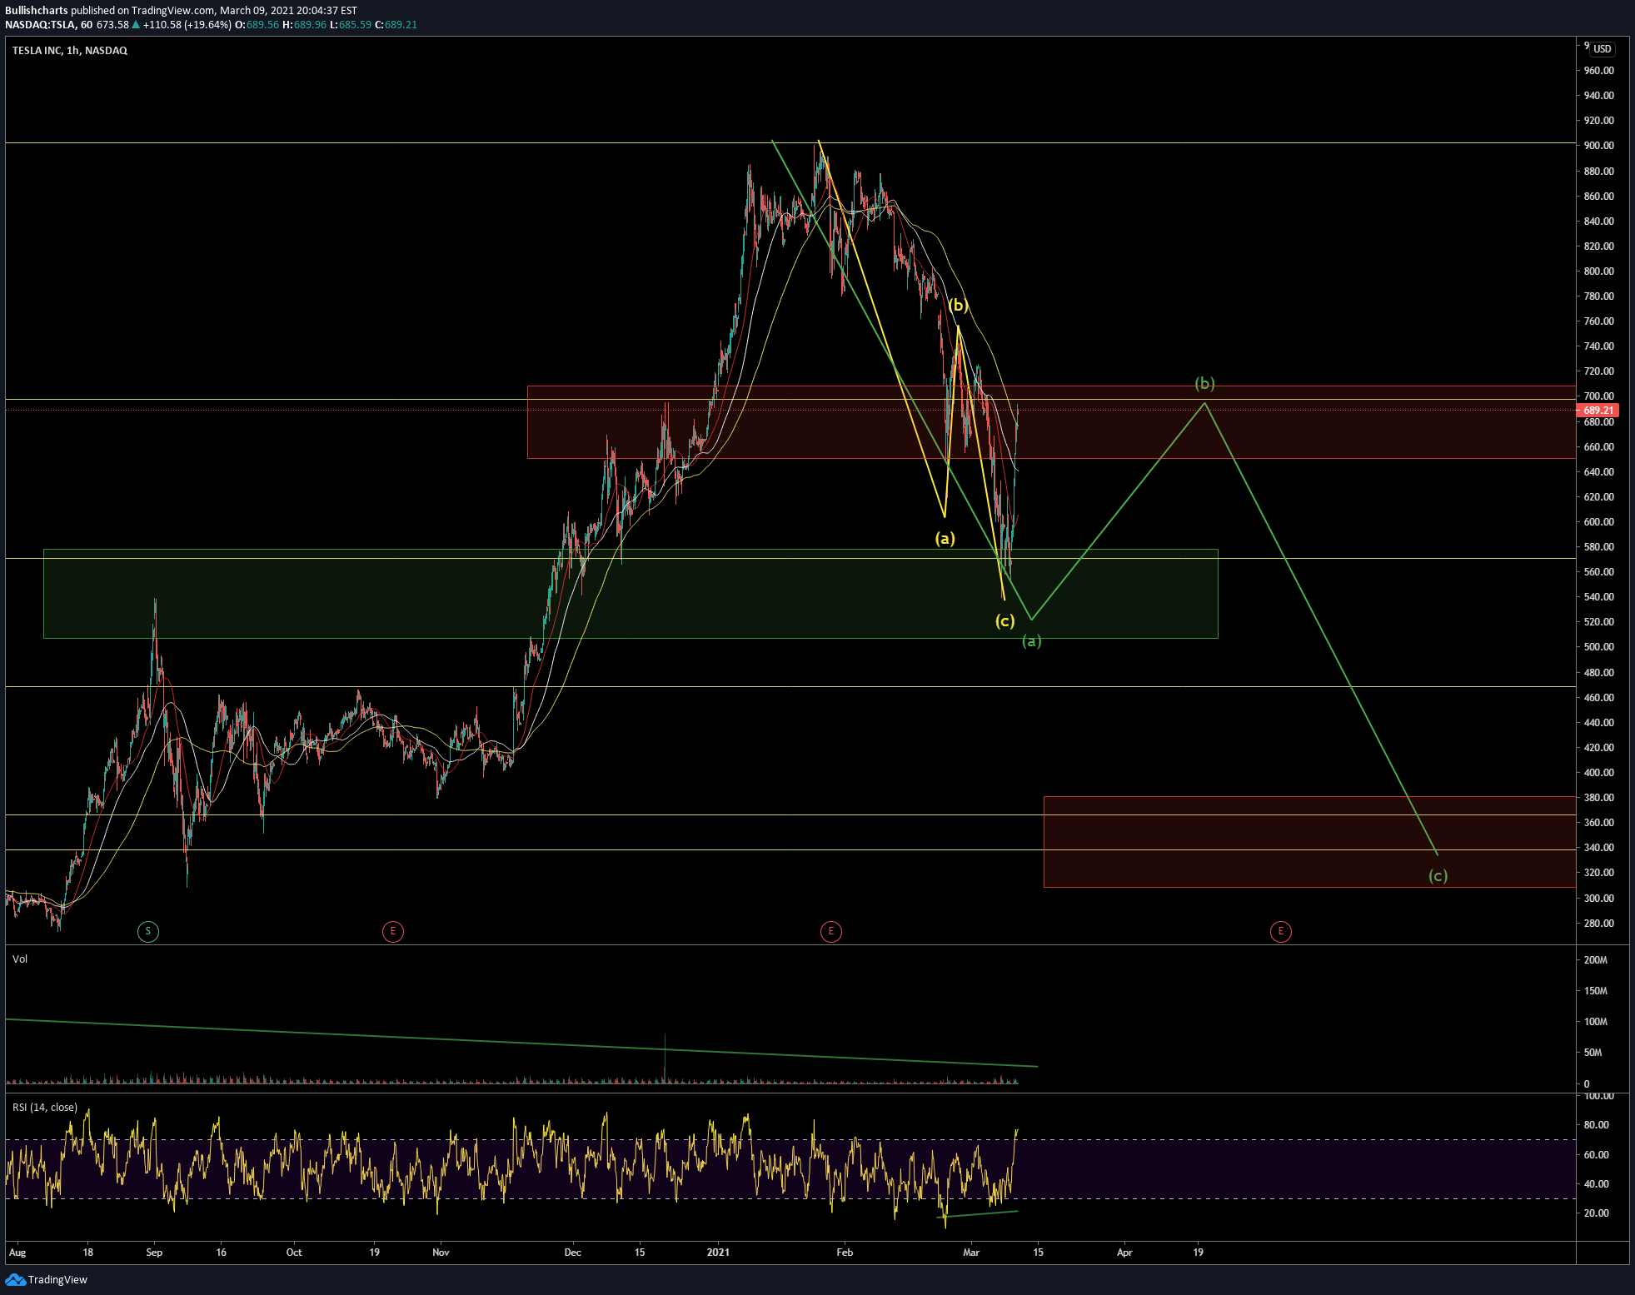Screen dimensions: 1635x1295
Task: Click the 200M volume axis label
Action: pyautogui.click(x=1595, y=959)
